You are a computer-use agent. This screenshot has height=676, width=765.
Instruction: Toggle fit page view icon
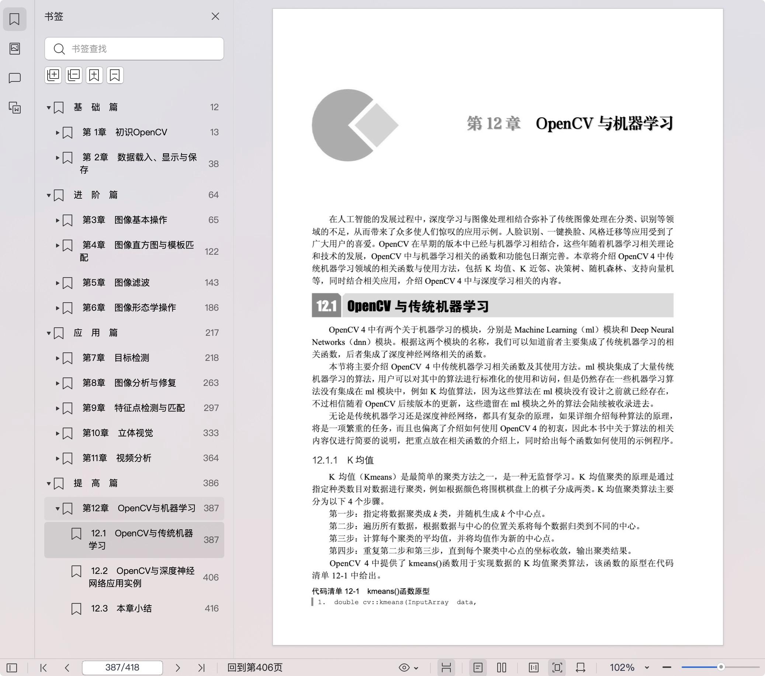[557, 668]
